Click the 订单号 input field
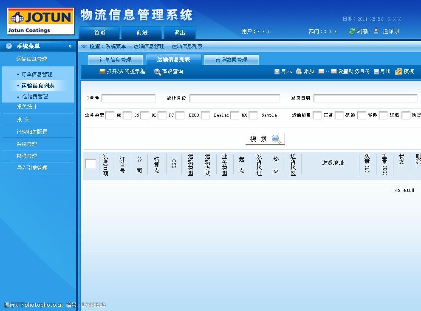The width and height of the screenshot is (421, 311). click(x=128, y=98)
